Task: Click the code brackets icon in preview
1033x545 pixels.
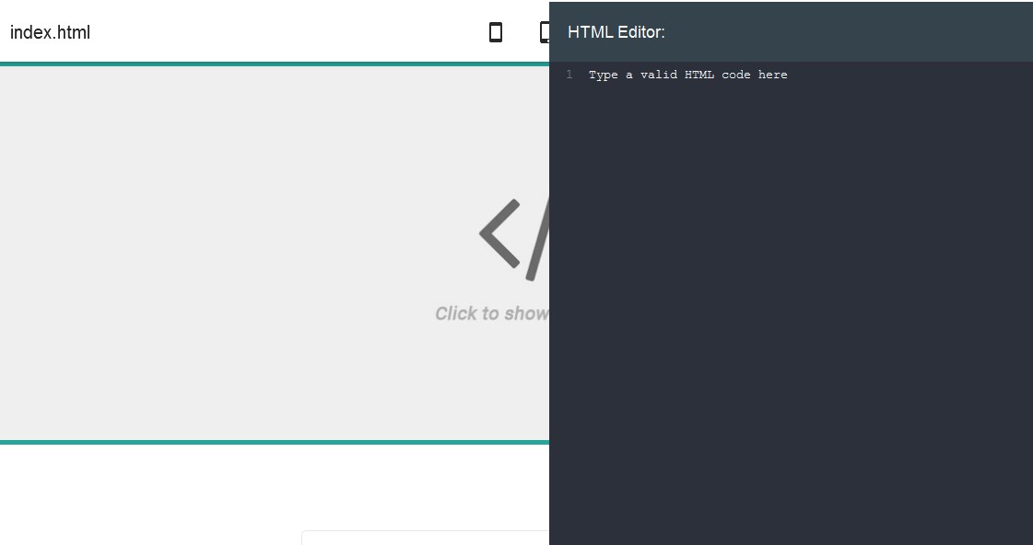Action: [x=514, y=239]
